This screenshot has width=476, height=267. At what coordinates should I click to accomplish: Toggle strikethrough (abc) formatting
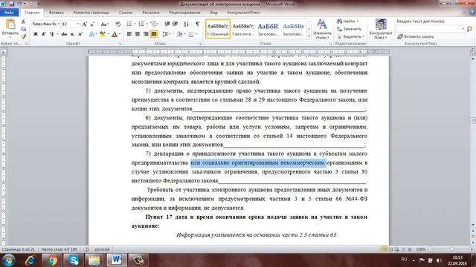[64, 34]
